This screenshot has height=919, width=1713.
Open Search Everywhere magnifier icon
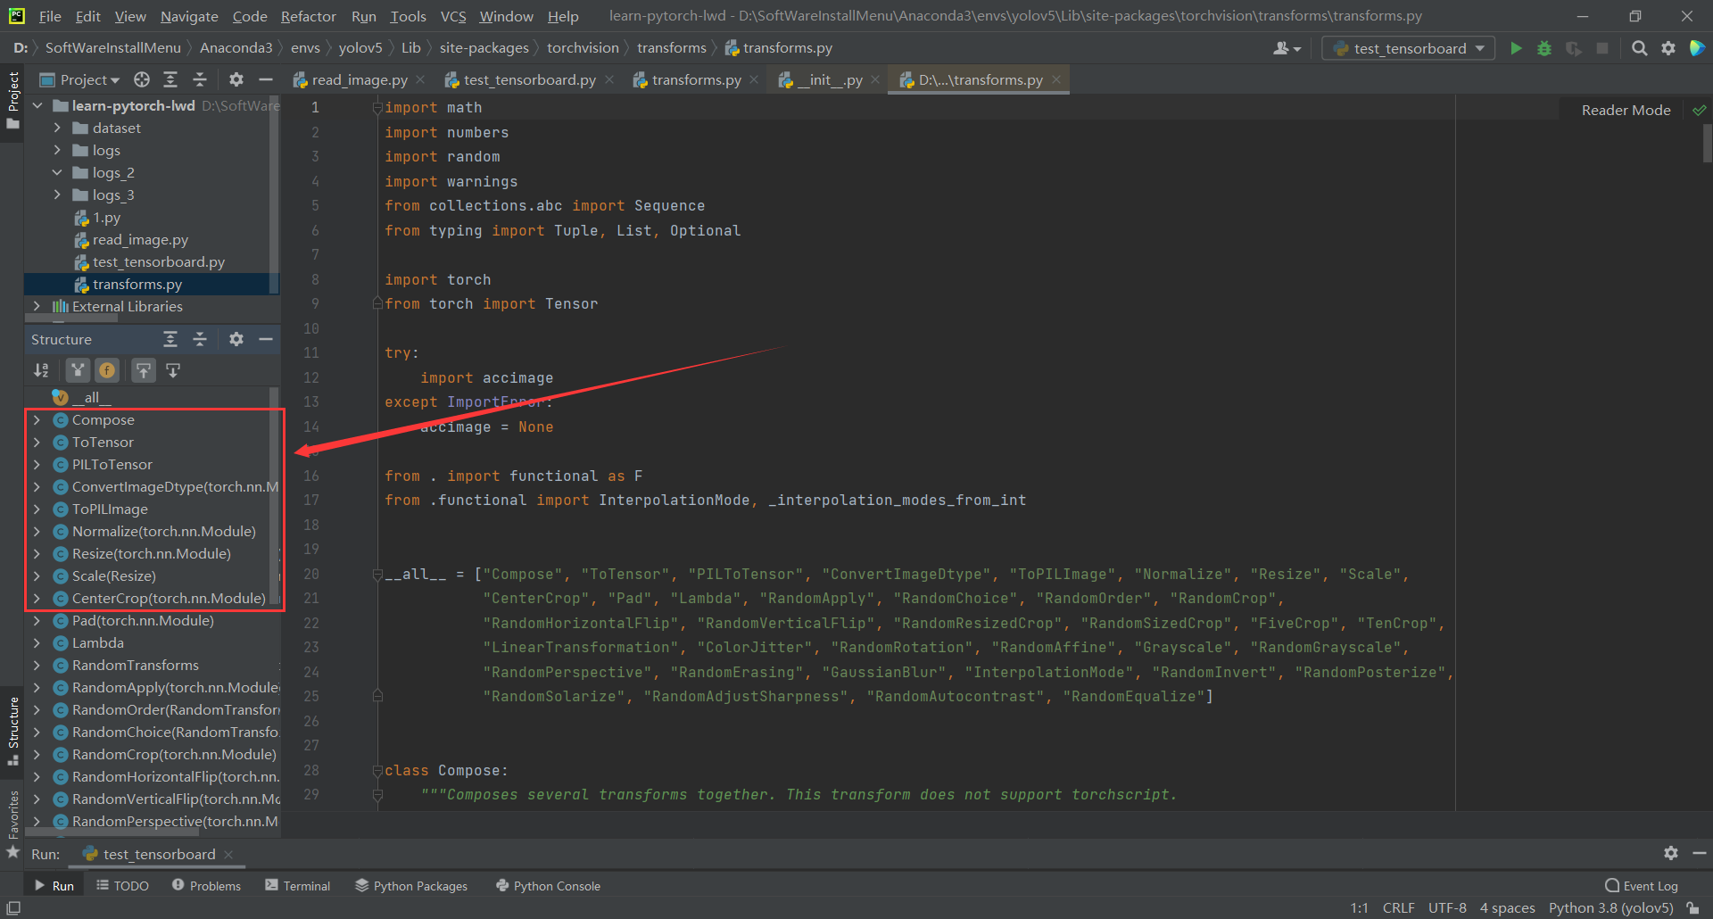point(1639,48)
